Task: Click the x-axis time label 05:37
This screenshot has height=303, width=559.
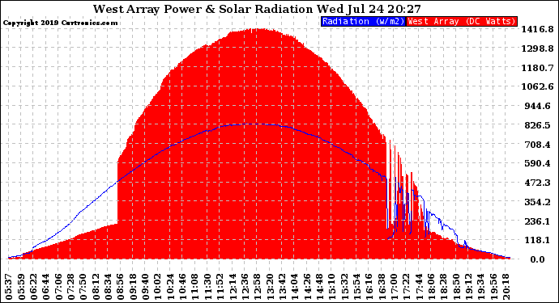Action: pos(9,287)
